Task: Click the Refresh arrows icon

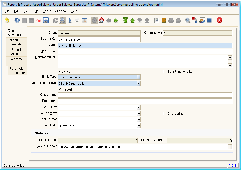Action: [x=55, y=20]
